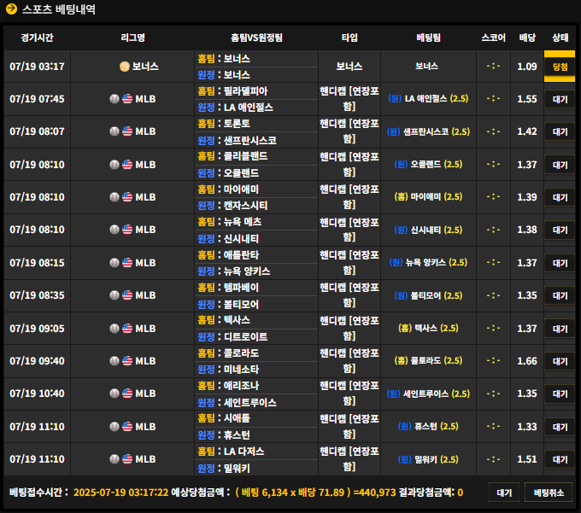Click the bonus coin icon in 보너스 row
The image size is (581, 513).
(x=125, y=67)
